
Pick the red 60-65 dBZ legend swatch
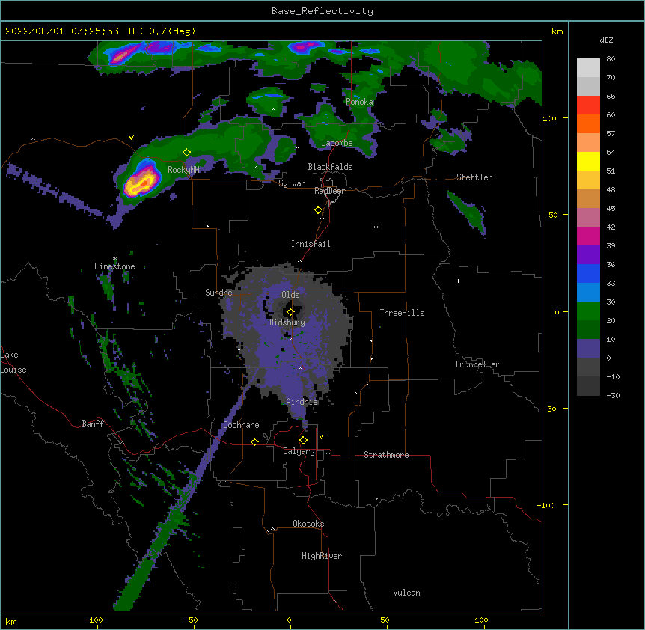588,105
